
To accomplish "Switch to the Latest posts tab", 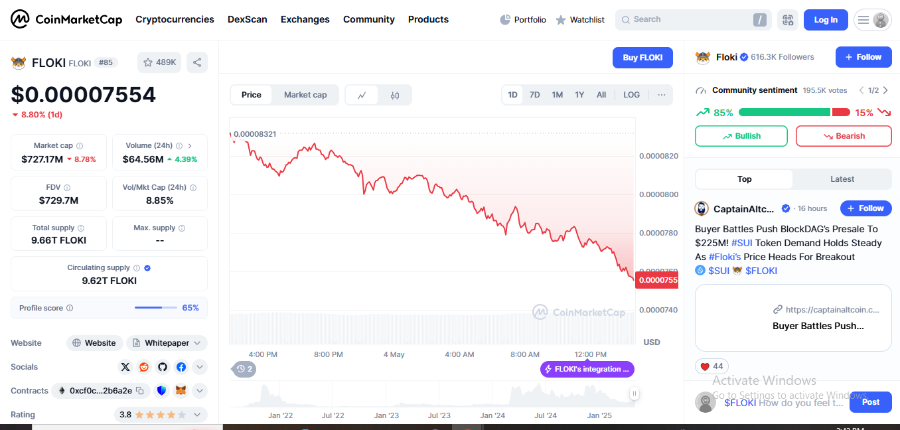I will point(842,179).
